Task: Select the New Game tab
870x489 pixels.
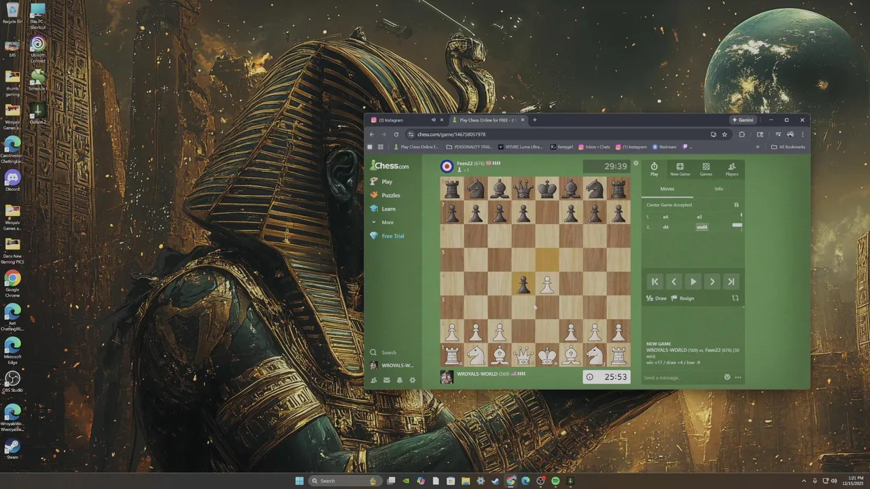Action: pyautogui.click(x=680, y=169)
